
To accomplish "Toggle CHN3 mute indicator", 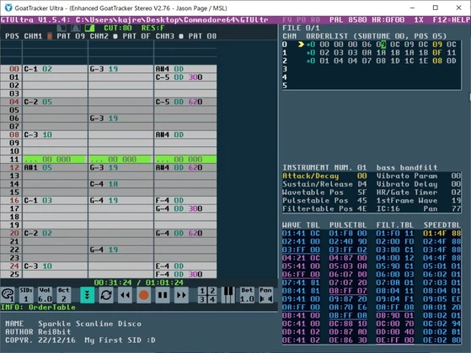I will tap(181, 36).
